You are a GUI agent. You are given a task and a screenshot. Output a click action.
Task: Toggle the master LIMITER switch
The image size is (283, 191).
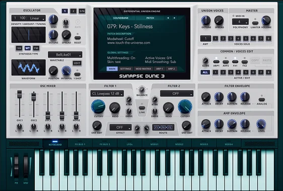(255, 23)
